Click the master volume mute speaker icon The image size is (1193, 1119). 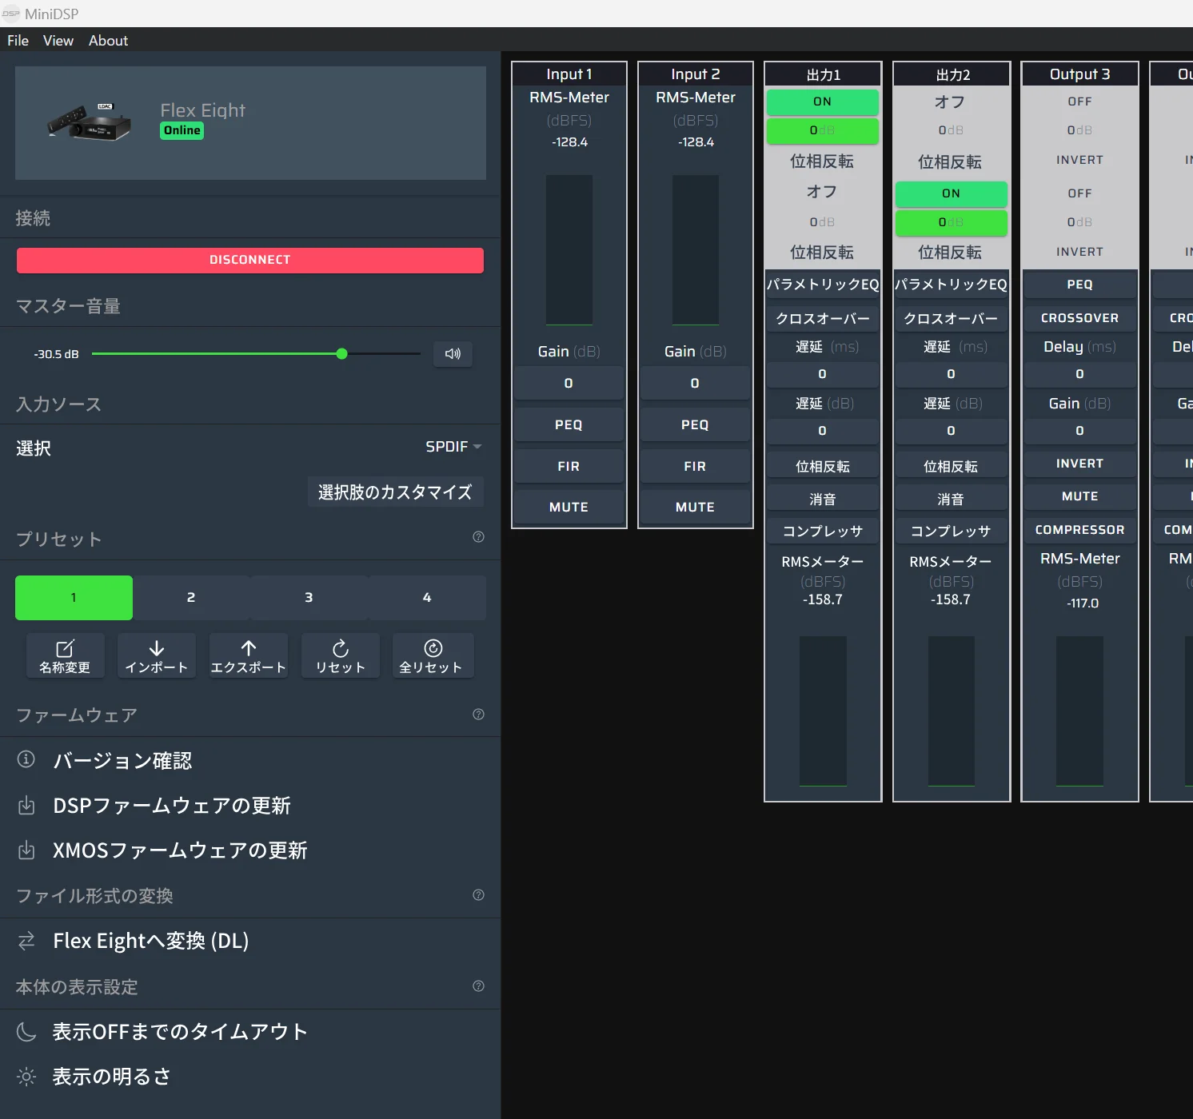(453, 354)
